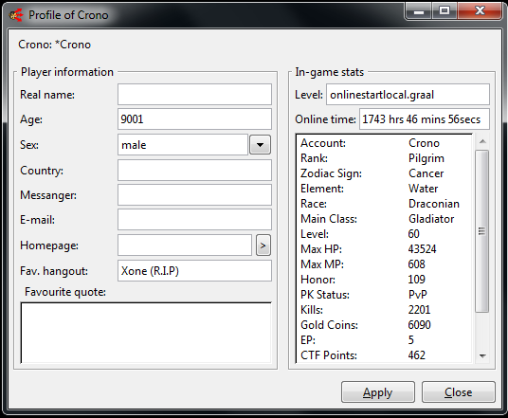Click the Homepage text field
The width and height of the screenshot is (508, 418).
click(x=185, y=245)
